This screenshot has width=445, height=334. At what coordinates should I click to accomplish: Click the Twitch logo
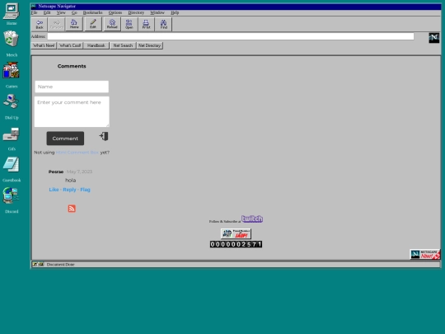pyautogui.click(x=252, y=219)
